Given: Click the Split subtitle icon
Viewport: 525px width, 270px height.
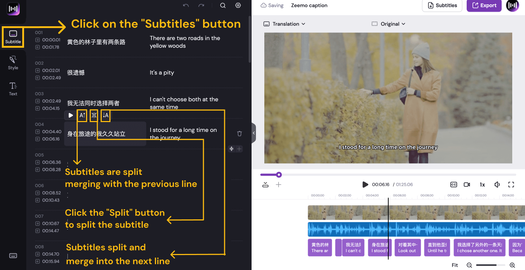Looking at the screenshot, I should point(94,116).
